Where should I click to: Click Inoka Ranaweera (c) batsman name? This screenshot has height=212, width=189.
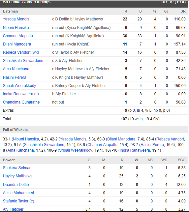pyautogui.click(x=21, y=94)
